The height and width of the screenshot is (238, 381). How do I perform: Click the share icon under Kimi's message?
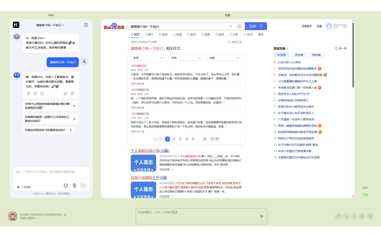click(43, 93)
